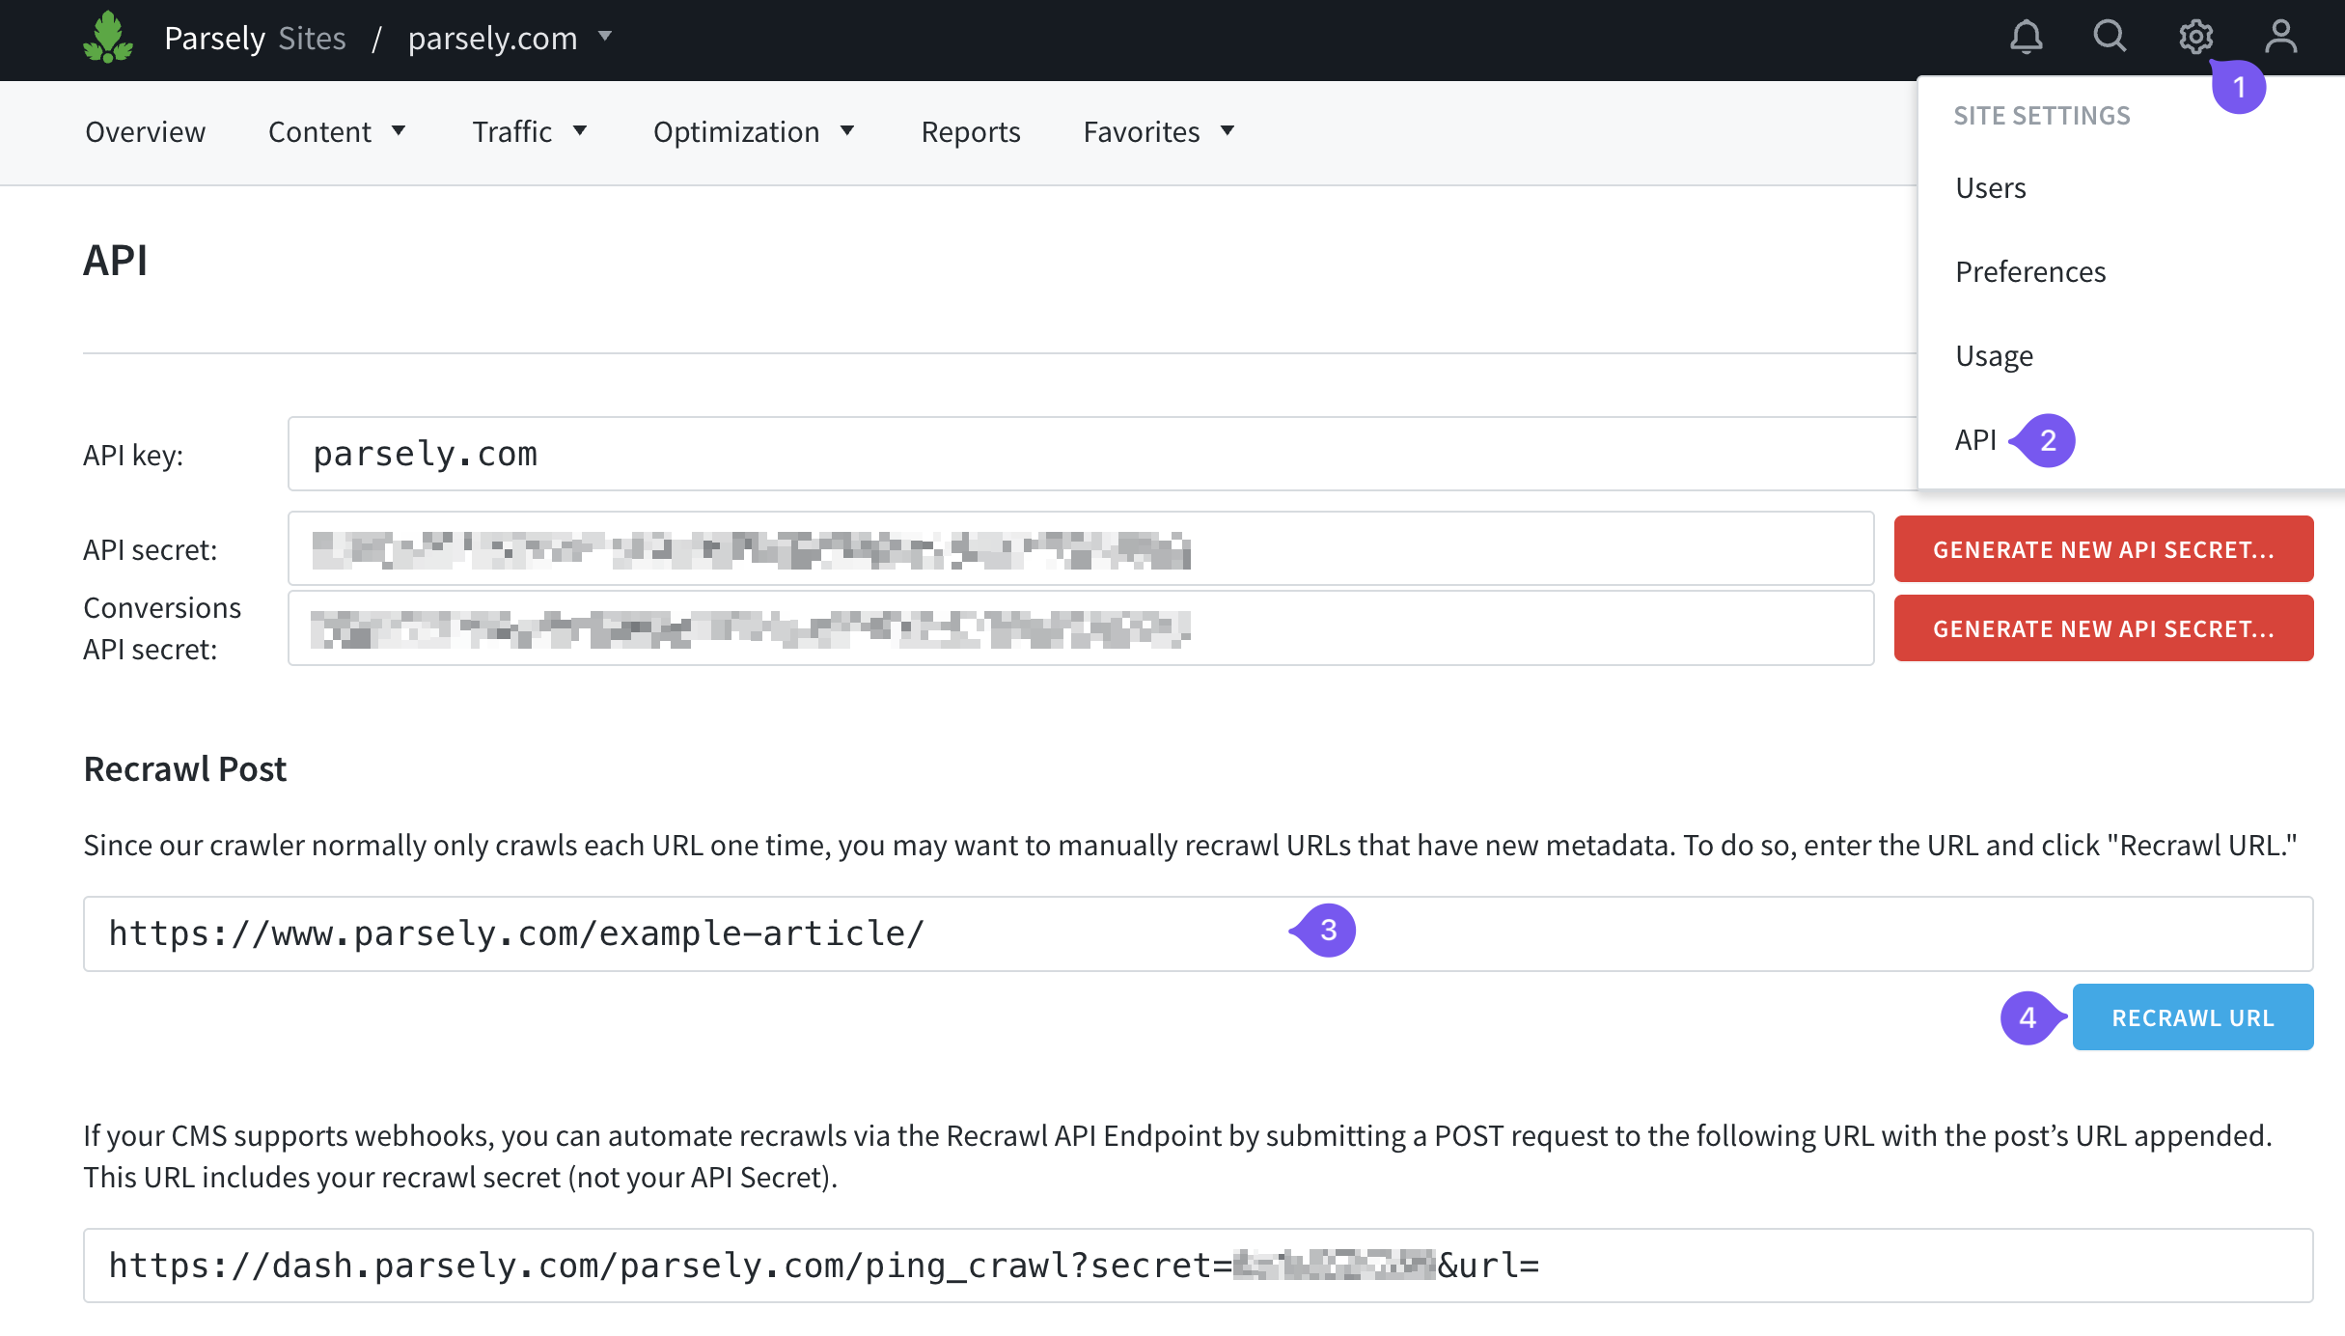Click the Parsely leaf logo
This screenshot has height=1336, width=2345.
(x=107, y=38)
